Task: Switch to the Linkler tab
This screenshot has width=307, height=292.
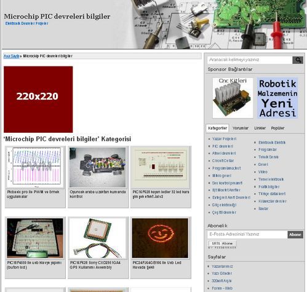Action: pyautogui.click(x=260, y=128)
